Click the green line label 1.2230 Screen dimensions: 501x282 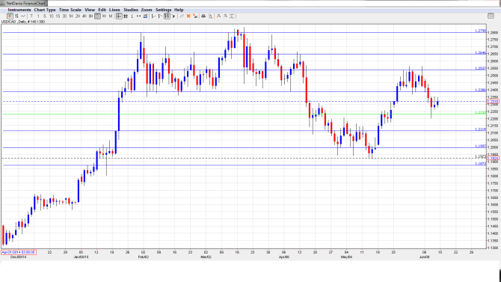[480, 112]
